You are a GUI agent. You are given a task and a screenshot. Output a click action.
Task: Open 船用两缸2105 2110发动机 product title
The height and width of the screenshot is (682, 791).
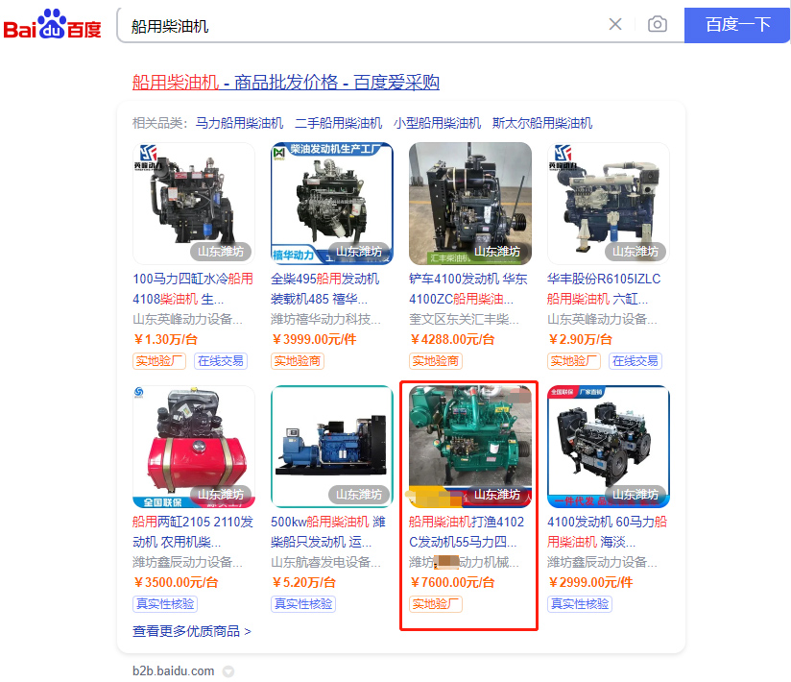pos(193,531)
